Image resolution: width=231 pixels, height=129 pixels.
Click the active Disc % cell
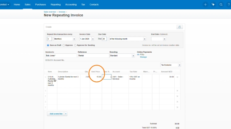[107, 77]
